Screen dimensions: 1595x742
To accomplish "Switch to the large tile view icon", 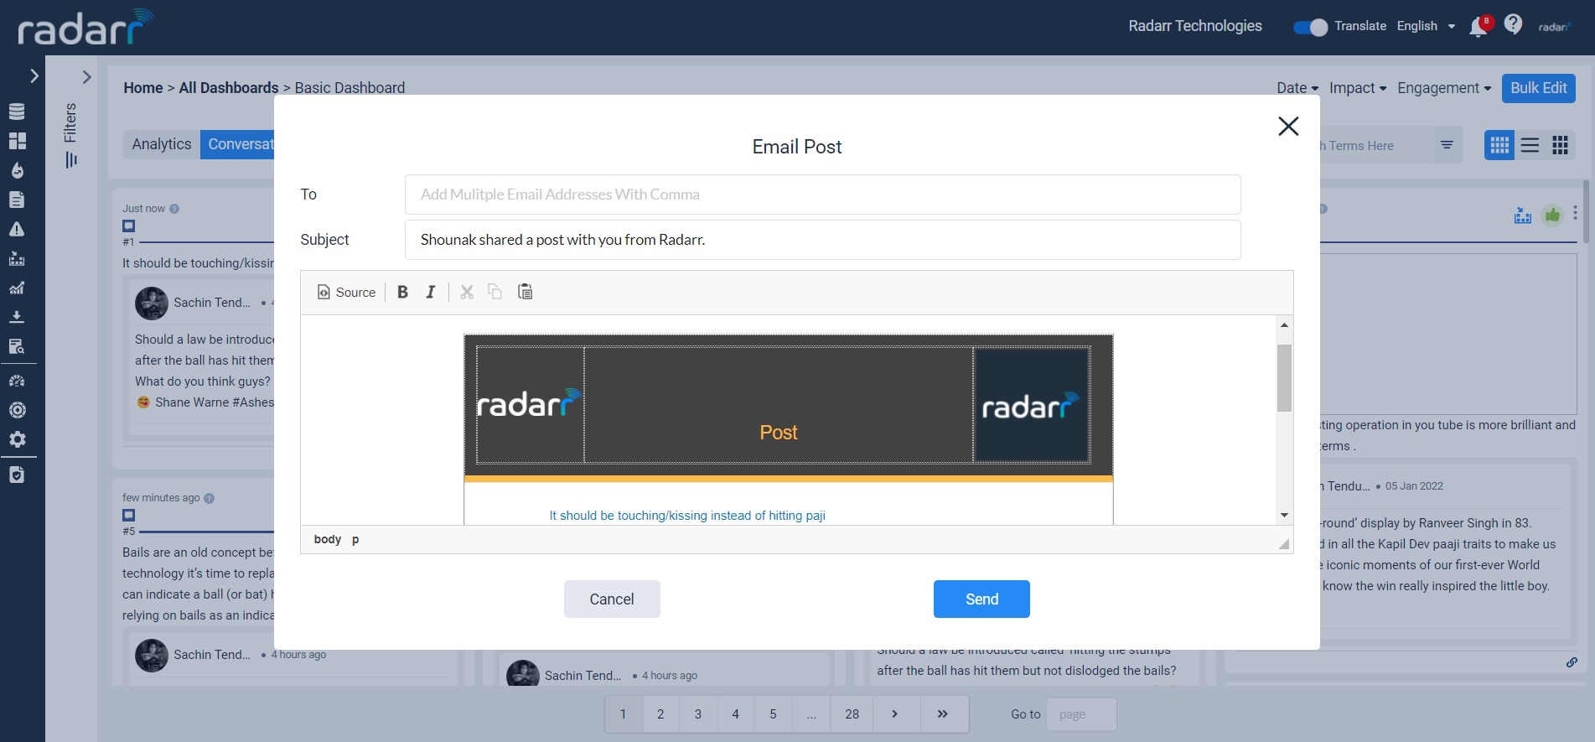I will pos(1560,145).
